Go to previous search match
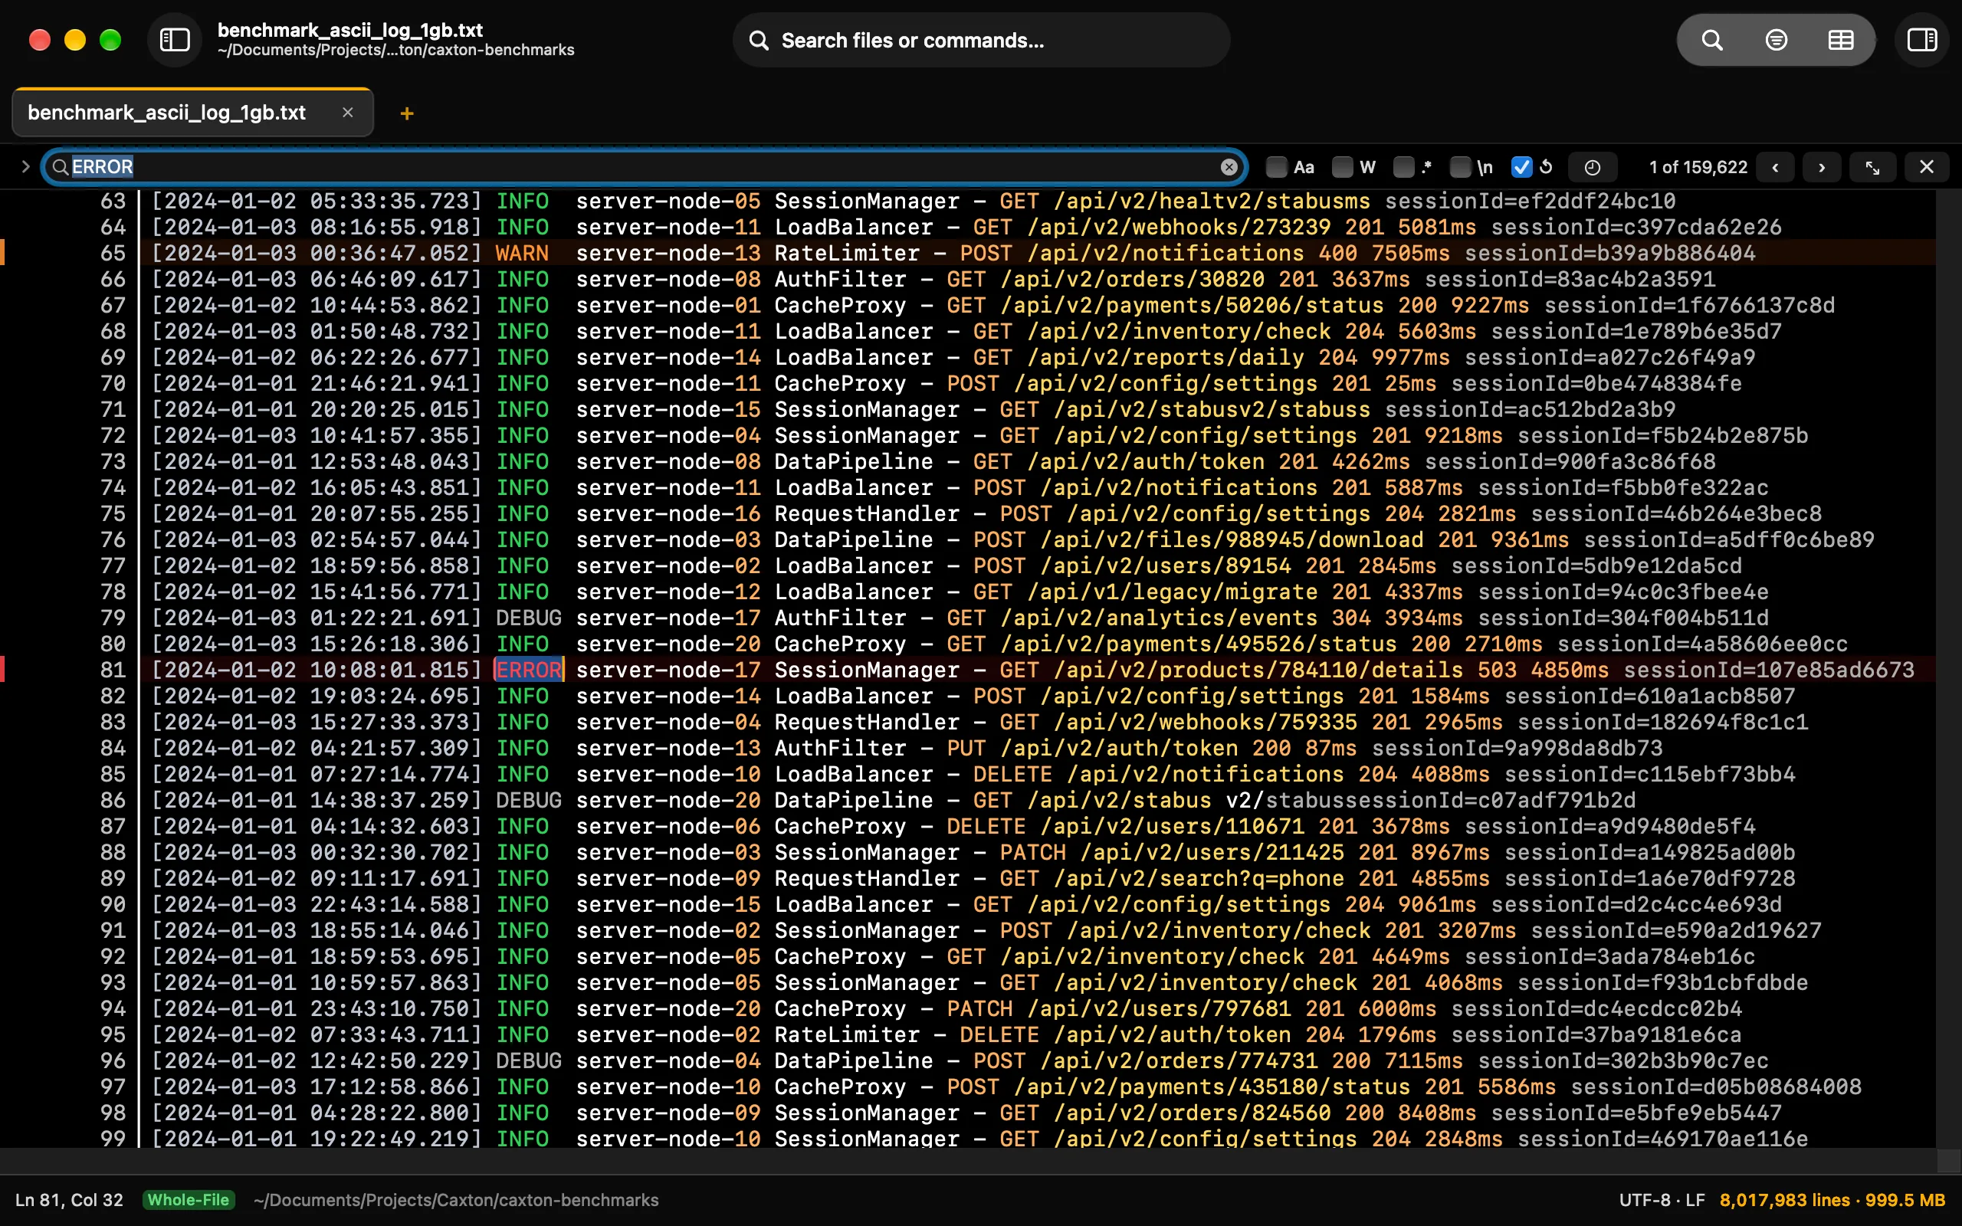The width and height of the screenshot is (1962, 1226). pos(1776,167)
